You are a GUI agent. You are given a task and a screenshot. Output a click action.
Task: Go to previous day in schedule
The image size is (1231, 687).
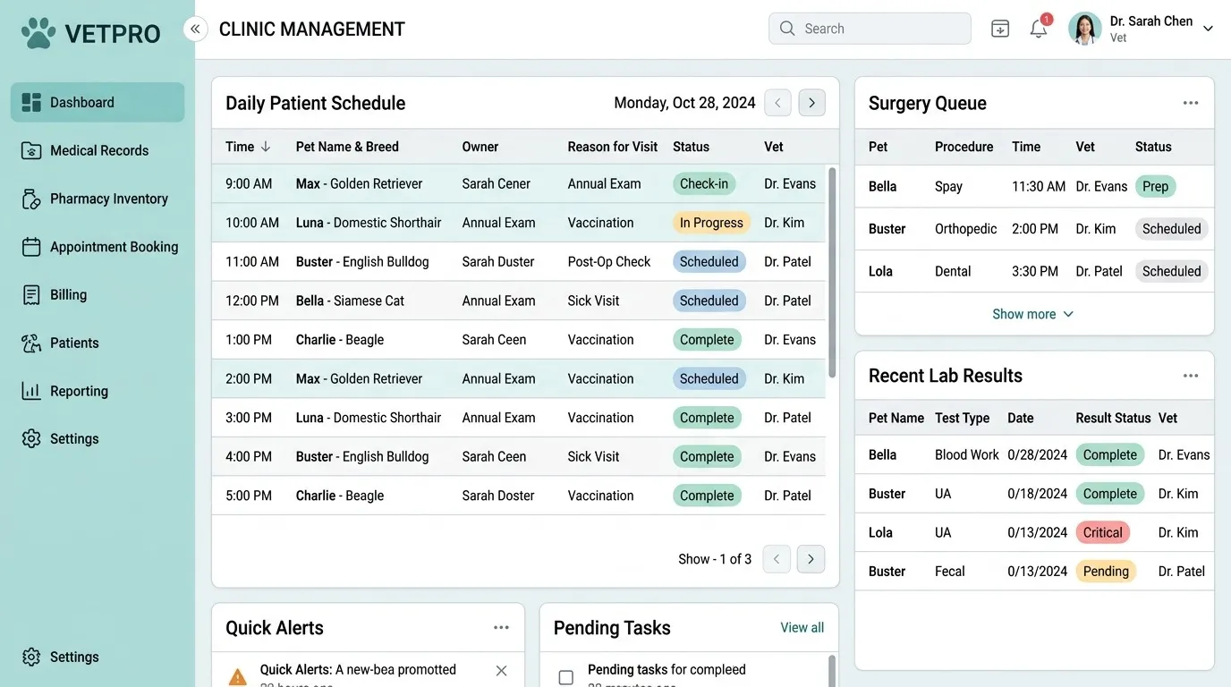click(x=777, y=103)
